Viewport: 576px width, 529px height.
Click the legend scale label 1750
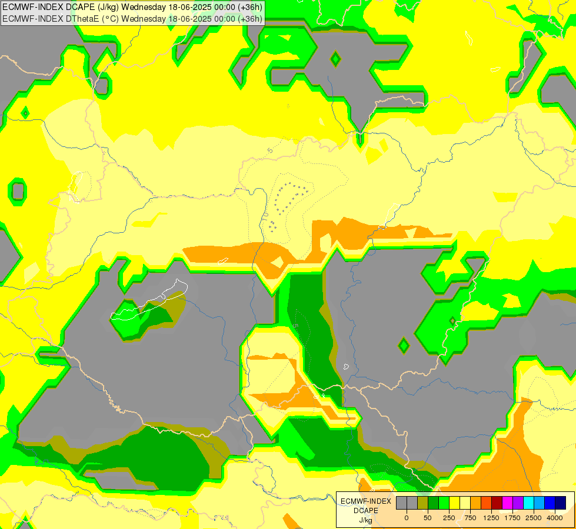[512, 518]
